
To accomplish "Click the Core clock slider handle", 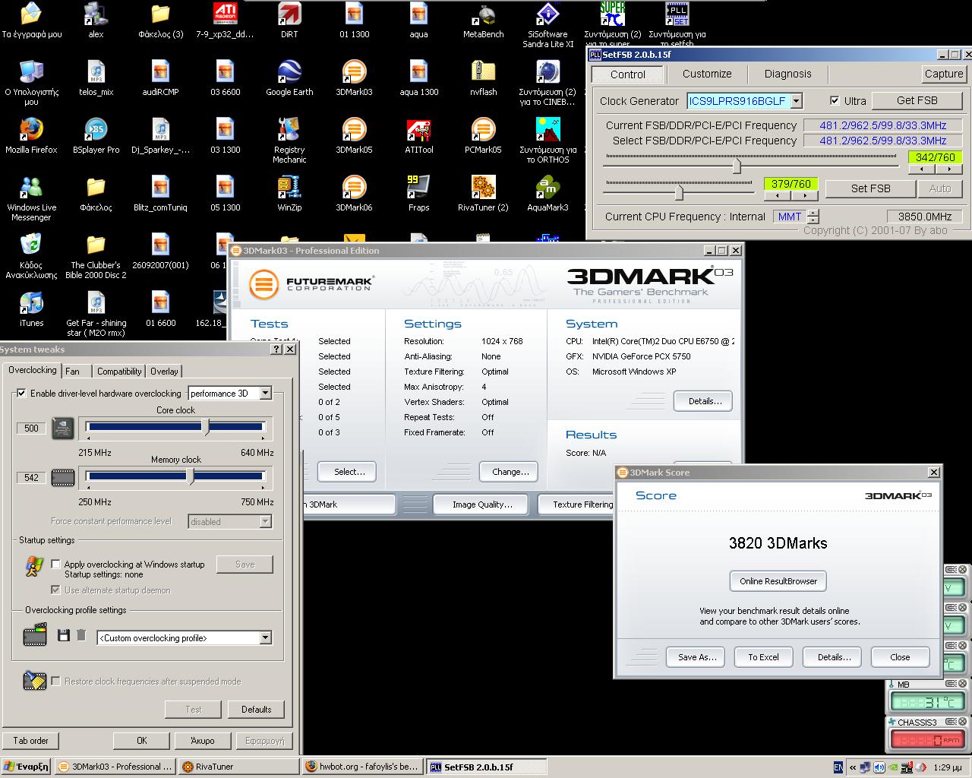I will (206, 427).
